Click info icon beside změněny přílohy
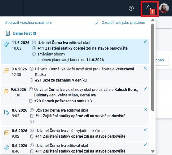This screenshot has height=155, width=172. pos(34,54)
